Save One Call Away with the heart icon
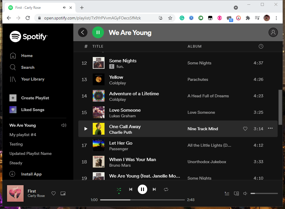 coord(245,128)
